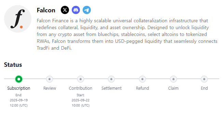Click the Contribution step label
Screen dimensions: 222x125
pos(81,88)
